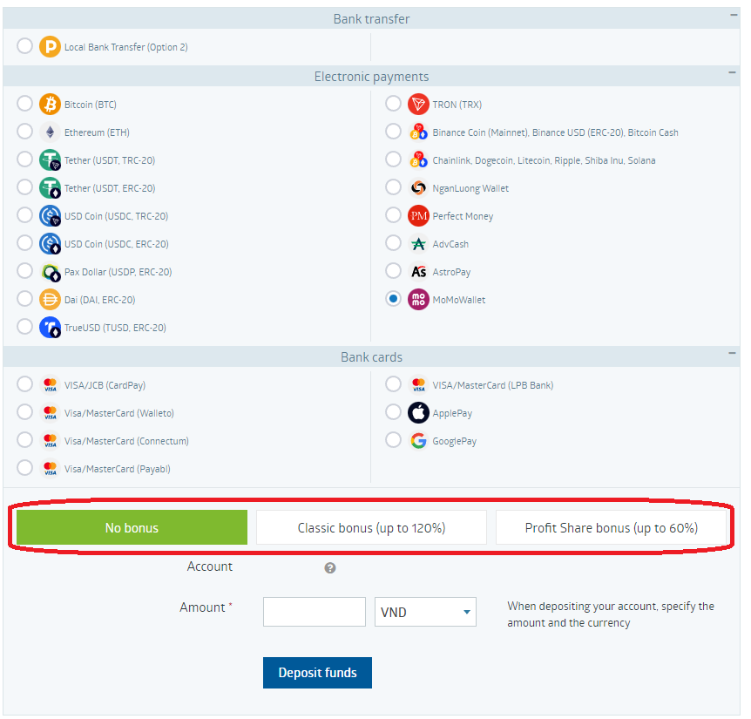
Task: Select Classic bonus (up to 120%)
Action: (x=372, y=527)
